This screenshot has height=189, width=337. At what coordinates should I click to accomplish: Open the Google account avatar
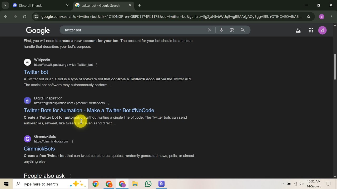pos(323,30)
